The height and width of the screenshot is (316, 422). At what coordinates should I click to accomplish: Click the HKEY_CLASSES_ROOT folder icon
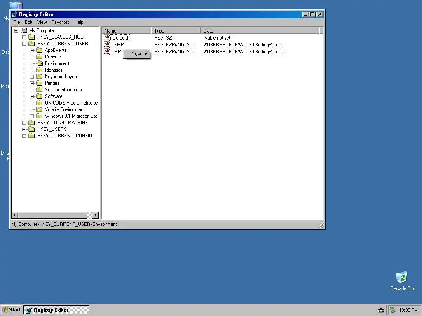click(31, 37)
